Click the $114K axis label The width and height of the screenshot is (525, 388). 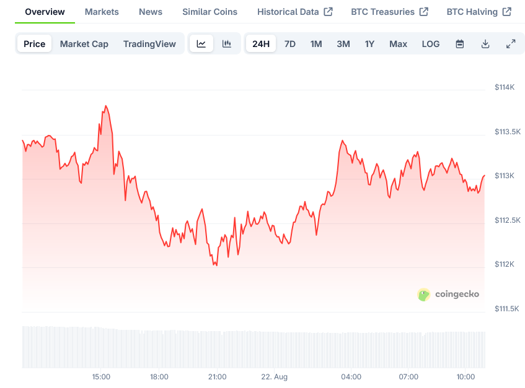point(505,87)
